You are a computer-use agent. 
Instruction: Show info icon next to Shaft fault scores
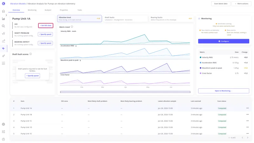pos(30,54)
